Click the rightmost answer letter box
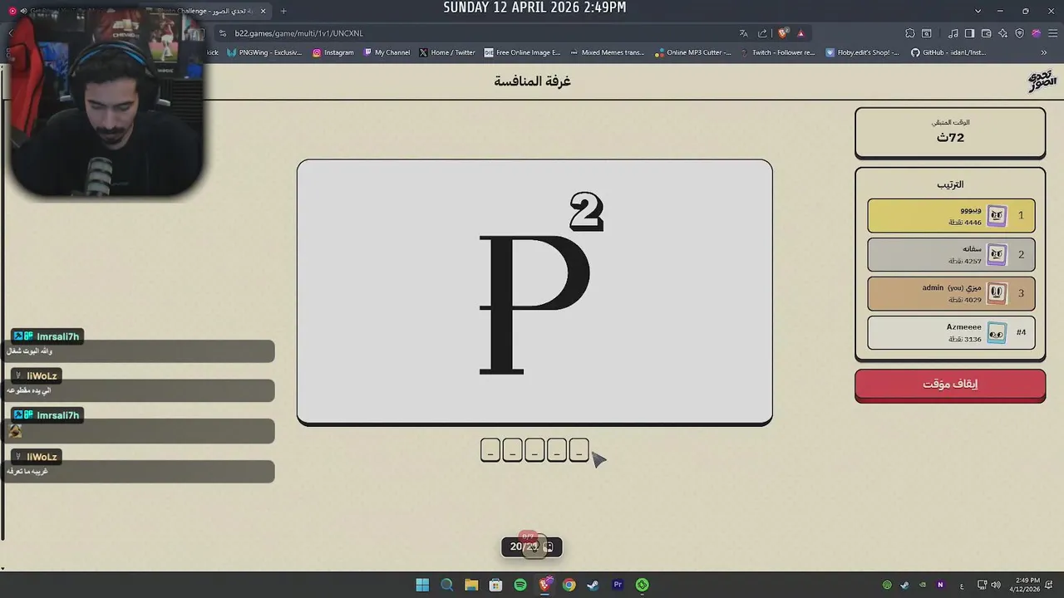 click(x=579, y=450)
